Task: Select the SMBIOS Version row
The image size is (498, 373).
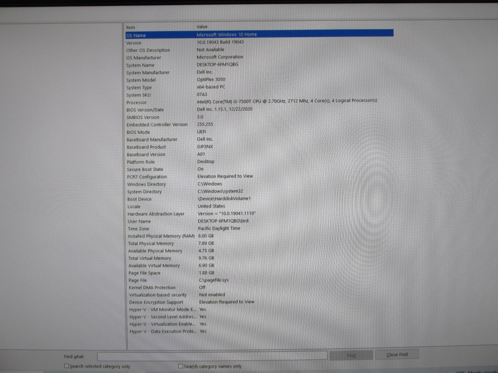Action: [259, 117]
